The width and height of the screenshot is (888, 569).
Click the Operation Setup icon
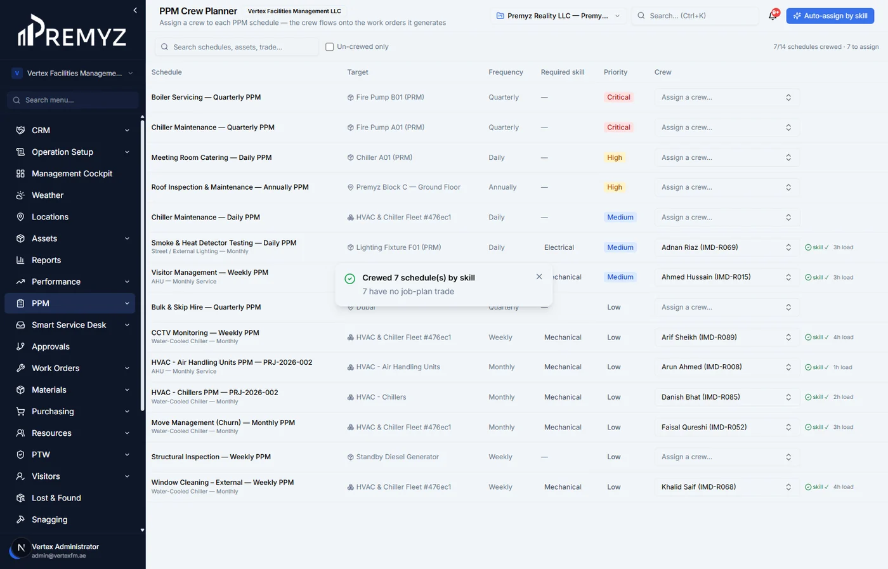pos(20,152)
